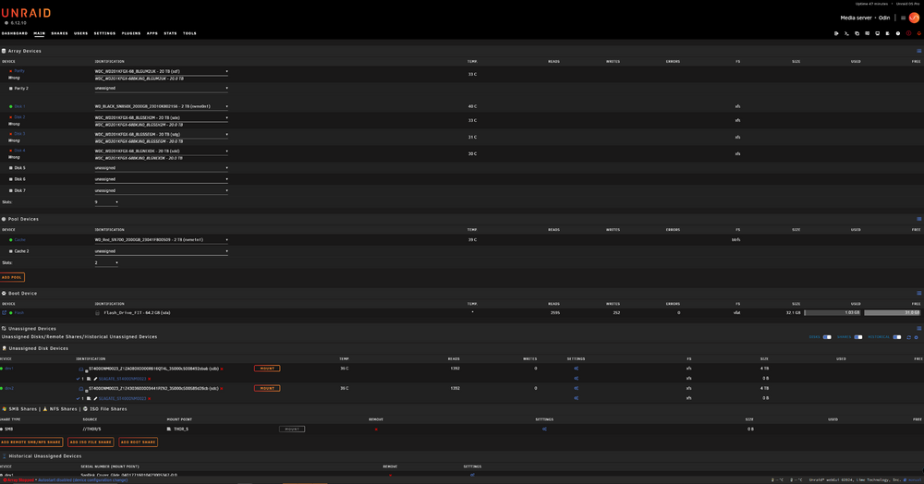Open the Array Slots count dropdown
The image size is (924, 484).
coord(106,202)
